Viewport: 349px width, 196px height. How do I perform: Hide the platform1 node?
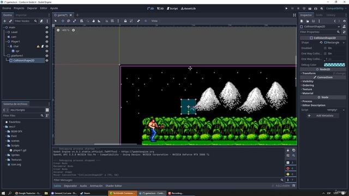click(x=47, y=56)
